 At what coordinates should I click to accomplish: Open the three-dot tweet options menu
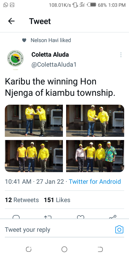[x=121, y=55]
